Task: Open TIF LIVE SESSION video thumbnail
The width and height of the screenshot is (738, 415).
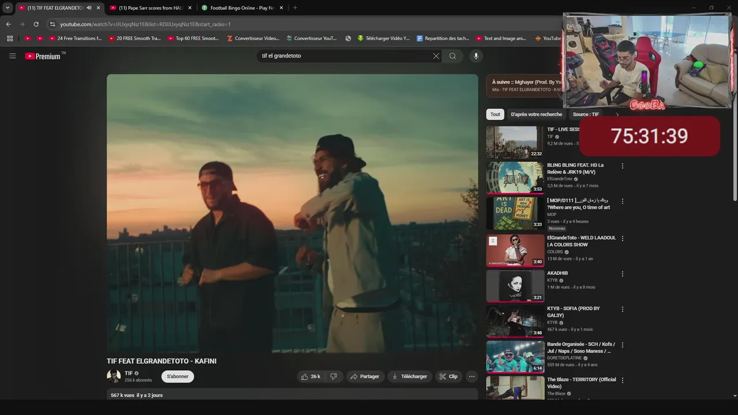Action: click(x=515, y=142)
